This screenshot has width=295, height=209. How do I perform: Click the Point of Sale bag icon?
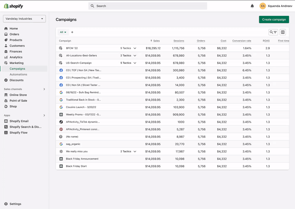click(6, 101)
